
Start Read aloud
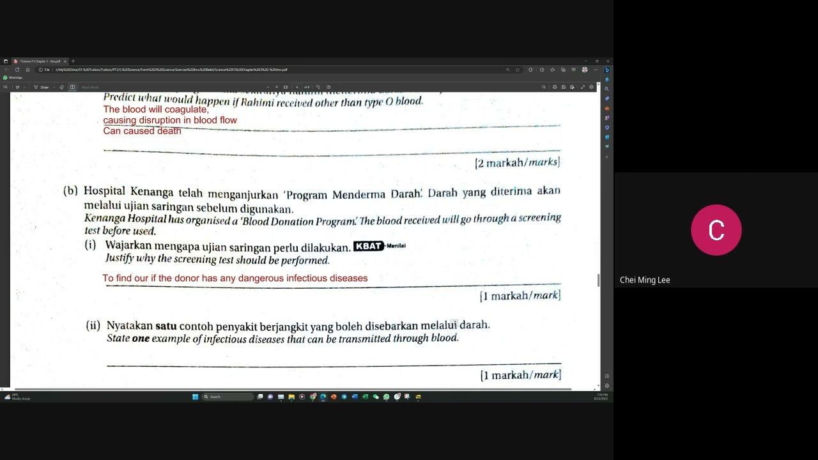point(90,87)
